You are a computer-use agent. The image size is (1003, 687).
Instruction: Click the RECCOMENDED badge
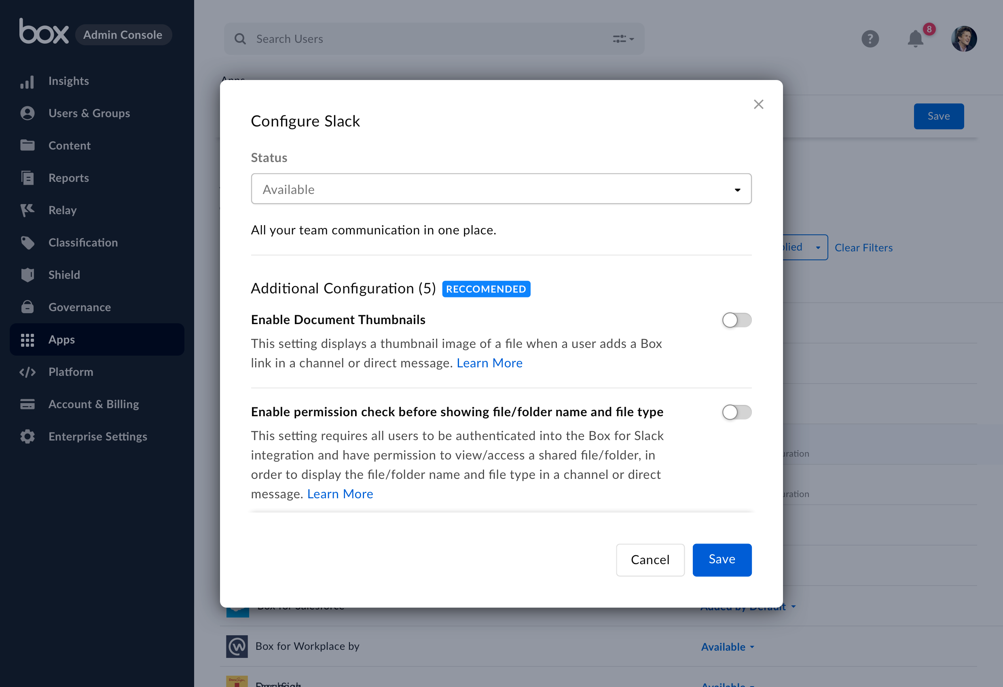tap(486, 289)
